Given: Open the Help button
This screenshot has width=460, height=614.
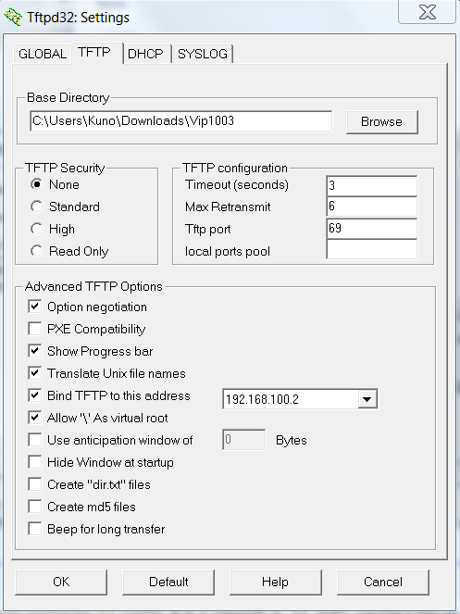Looking at the screenshot, I should [276, 582].
